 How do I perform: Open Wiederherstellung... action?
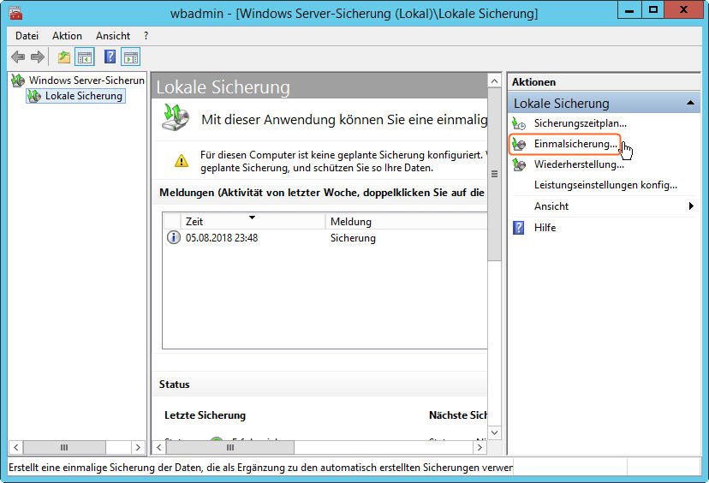(579, 164)
